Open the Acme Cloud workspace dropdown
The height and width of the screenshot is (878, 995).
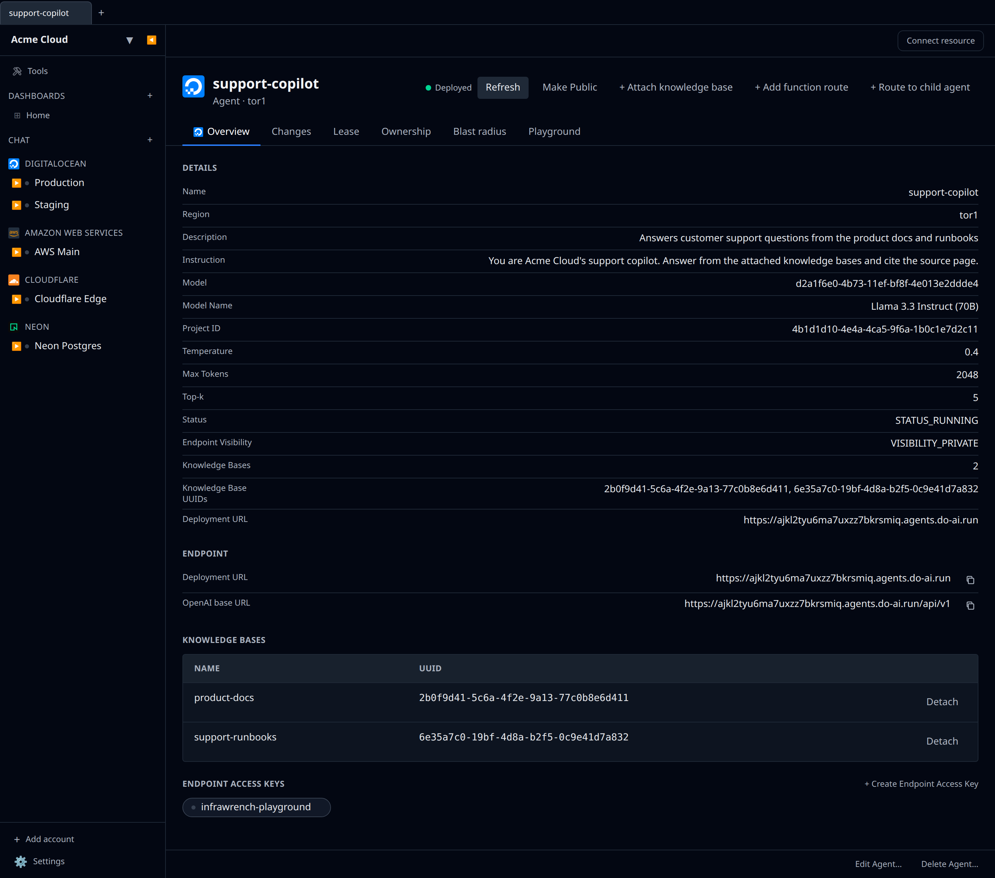coord(130,40)
